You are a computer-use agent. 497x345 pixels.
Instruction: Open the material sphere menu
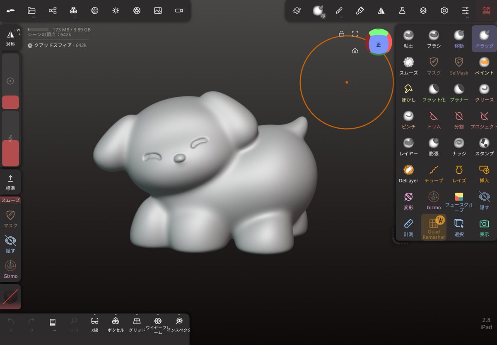pos(94,11)
